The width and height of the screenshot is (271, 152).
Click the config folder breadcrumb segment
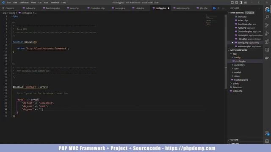click(12, 13)
